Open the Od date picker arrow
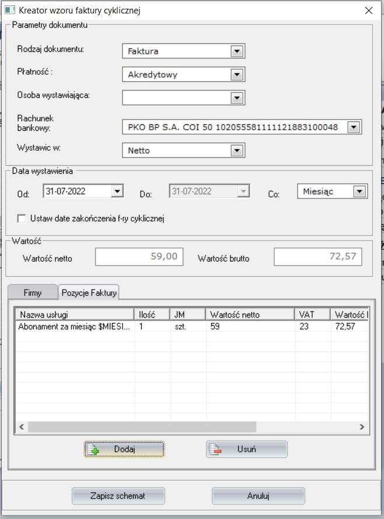This screenshot has height=519, width=384. click(117, 191)
